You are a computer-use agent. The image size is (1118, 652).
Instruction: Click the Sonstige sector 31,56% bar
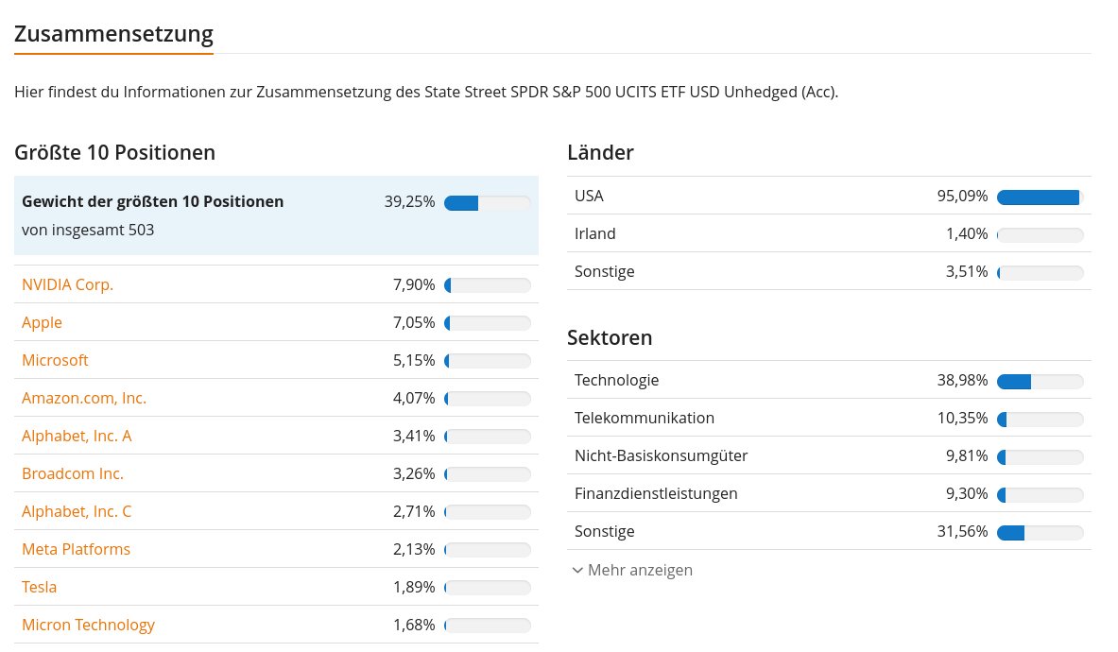tap(1041, 533)
